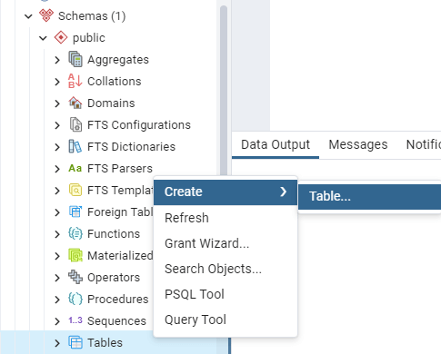Viewport: 441px width, 354px height.
Task: Click the Operators plus-shaped icon
Action: pos(75,277)
